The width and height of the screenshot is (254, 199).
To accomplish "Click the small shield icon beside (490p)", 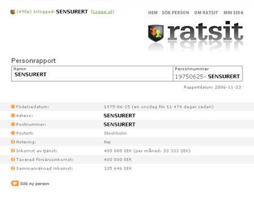I will pos(13,12).
